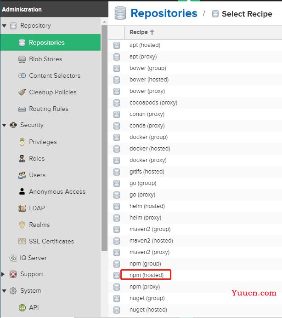The width and height of the screenshot is (282, 318).
Task: Select the nuget (hosted) recipe
Action: click(148, 310)
